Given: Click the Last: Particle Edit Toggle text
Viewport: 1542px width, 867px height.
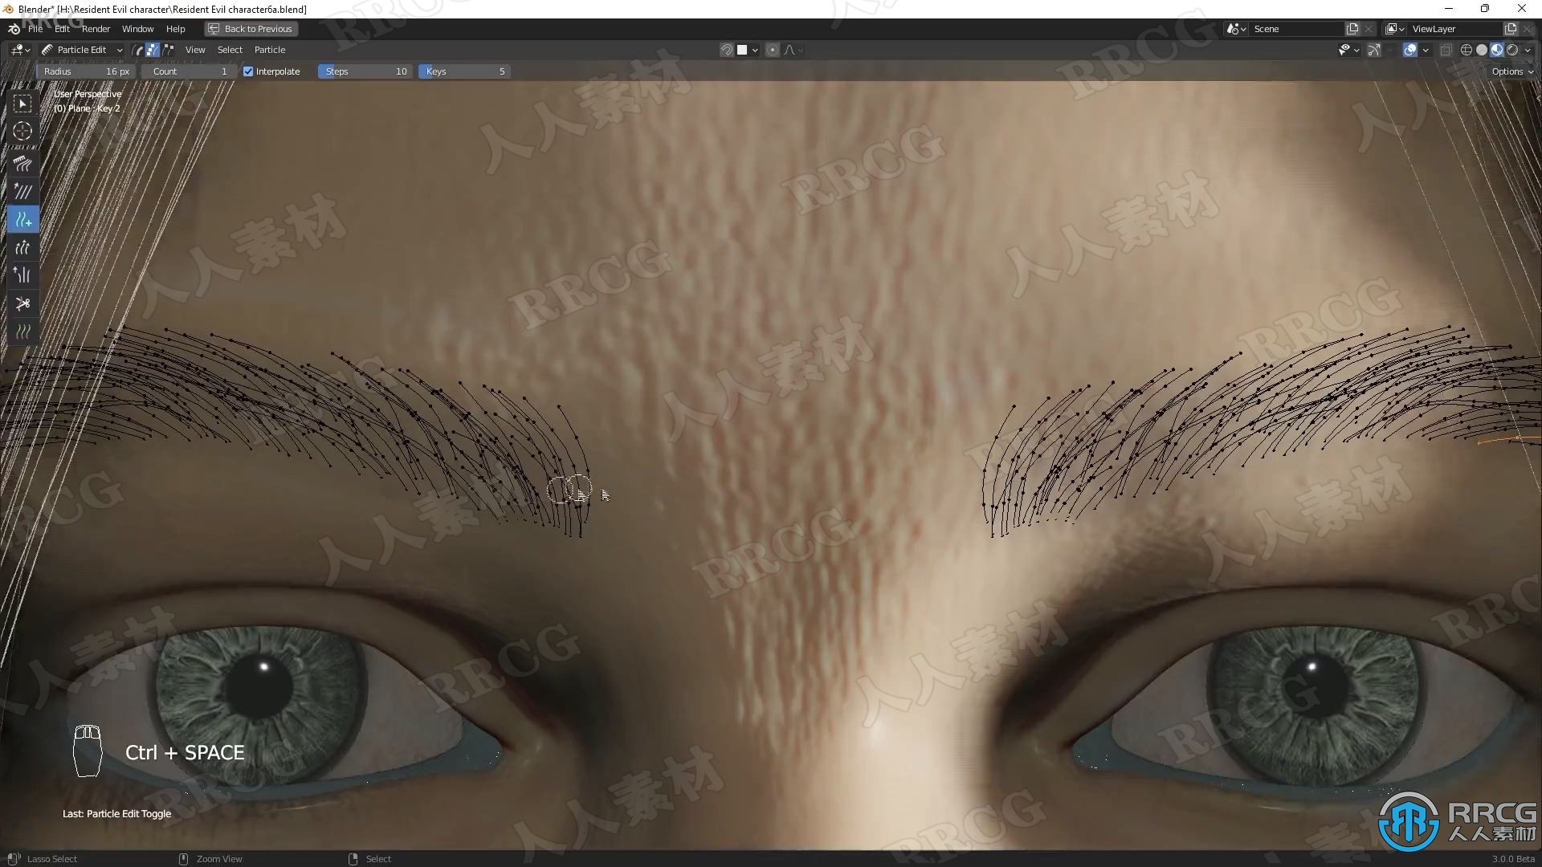Looking at the screenshot, I should (x=117, y=813).
